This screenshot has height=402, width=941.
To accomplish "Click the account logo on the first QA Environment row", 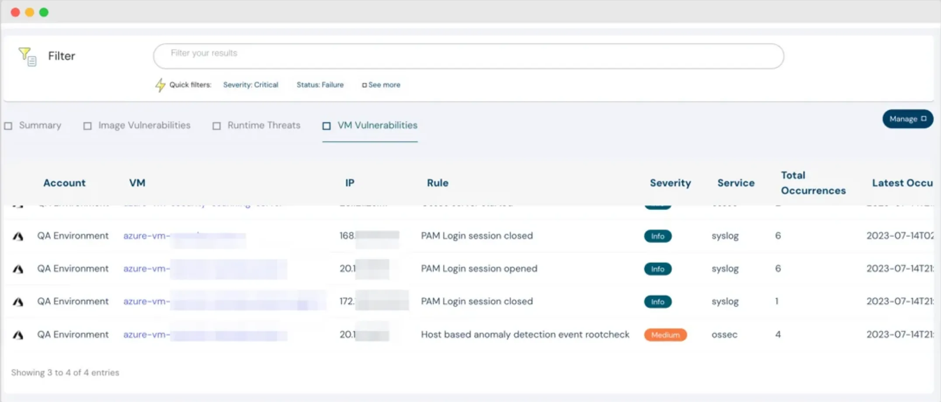I will click(x=18, y=236).
